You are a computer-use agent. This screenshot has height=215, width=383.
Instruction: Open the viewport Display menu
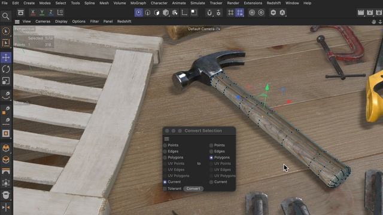coord(61,21)
